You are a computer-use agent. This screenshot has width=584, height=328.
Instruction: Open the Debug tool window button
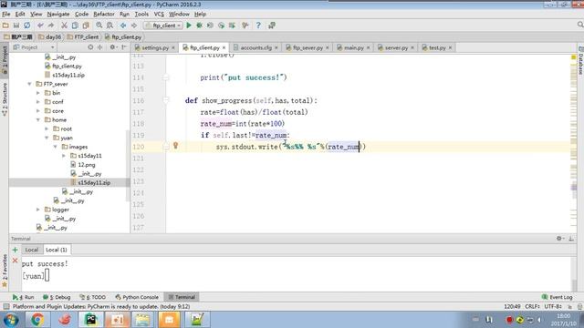coord(57,297)
